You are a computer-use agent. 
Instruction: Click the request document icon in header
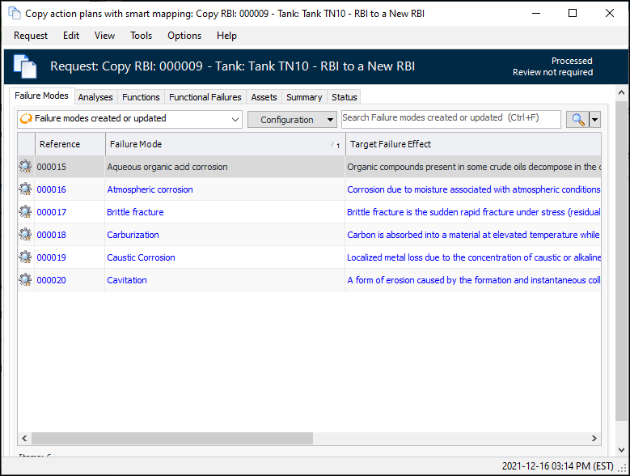click(x=25, y=66)
